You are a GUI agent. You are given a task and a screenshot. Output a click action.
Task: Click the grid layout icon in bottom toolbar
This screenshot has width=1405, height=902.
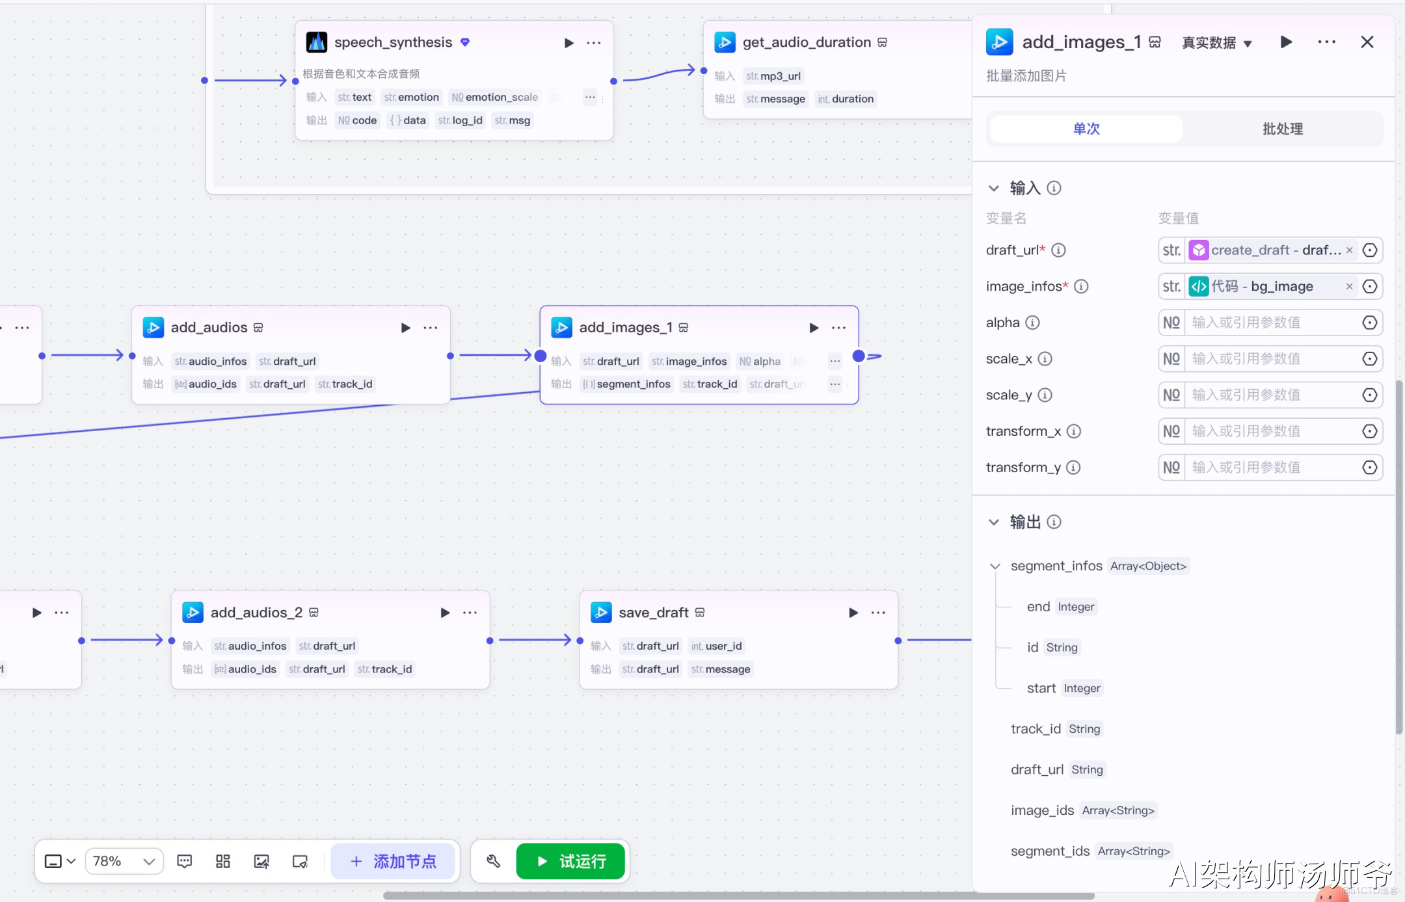[223, 862]
